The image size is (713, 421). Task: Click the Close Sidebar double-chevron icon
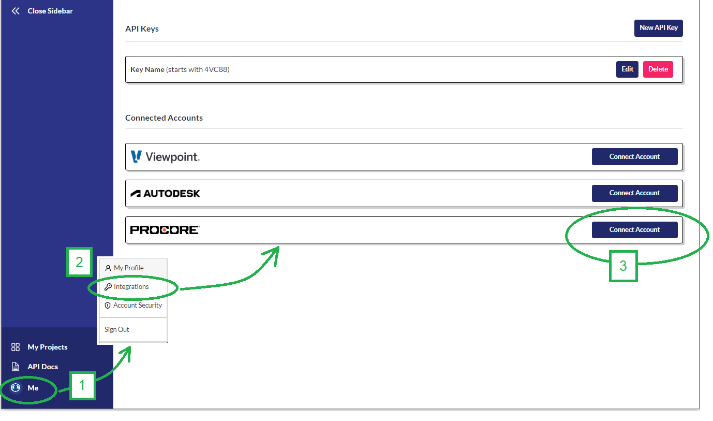[16, 11]
